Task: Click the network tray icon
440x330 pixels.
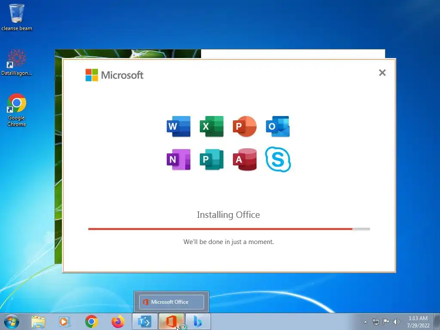Action: [376, 322]
